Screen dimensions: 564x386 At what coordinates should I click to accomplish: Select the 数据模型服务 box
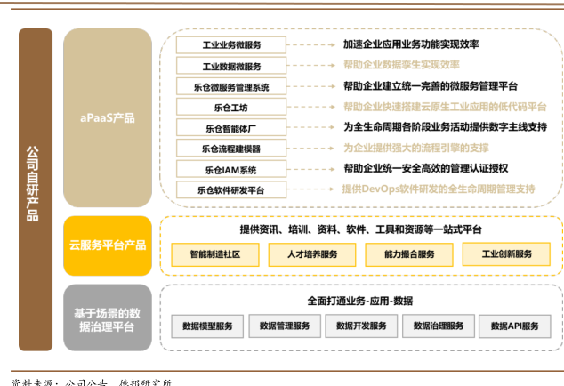[206, 326]
